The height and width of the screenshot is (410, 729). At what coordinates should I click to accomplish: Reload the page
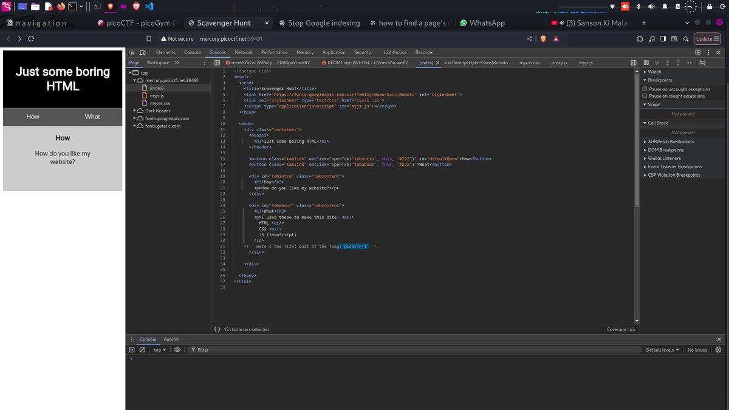pos(31,38)
